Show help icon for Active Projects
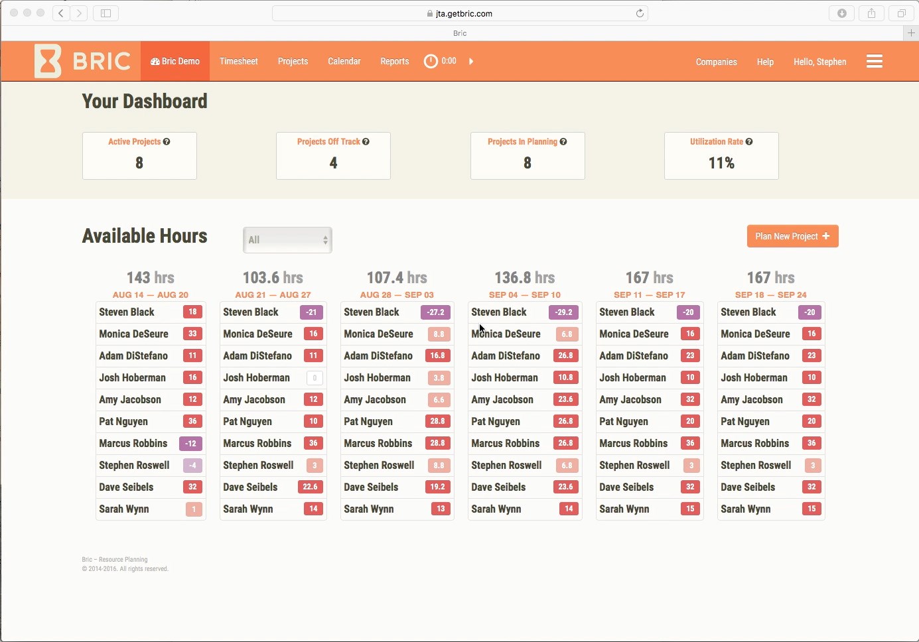This screenshot has height=642, width=919. [x=167, y=141]
